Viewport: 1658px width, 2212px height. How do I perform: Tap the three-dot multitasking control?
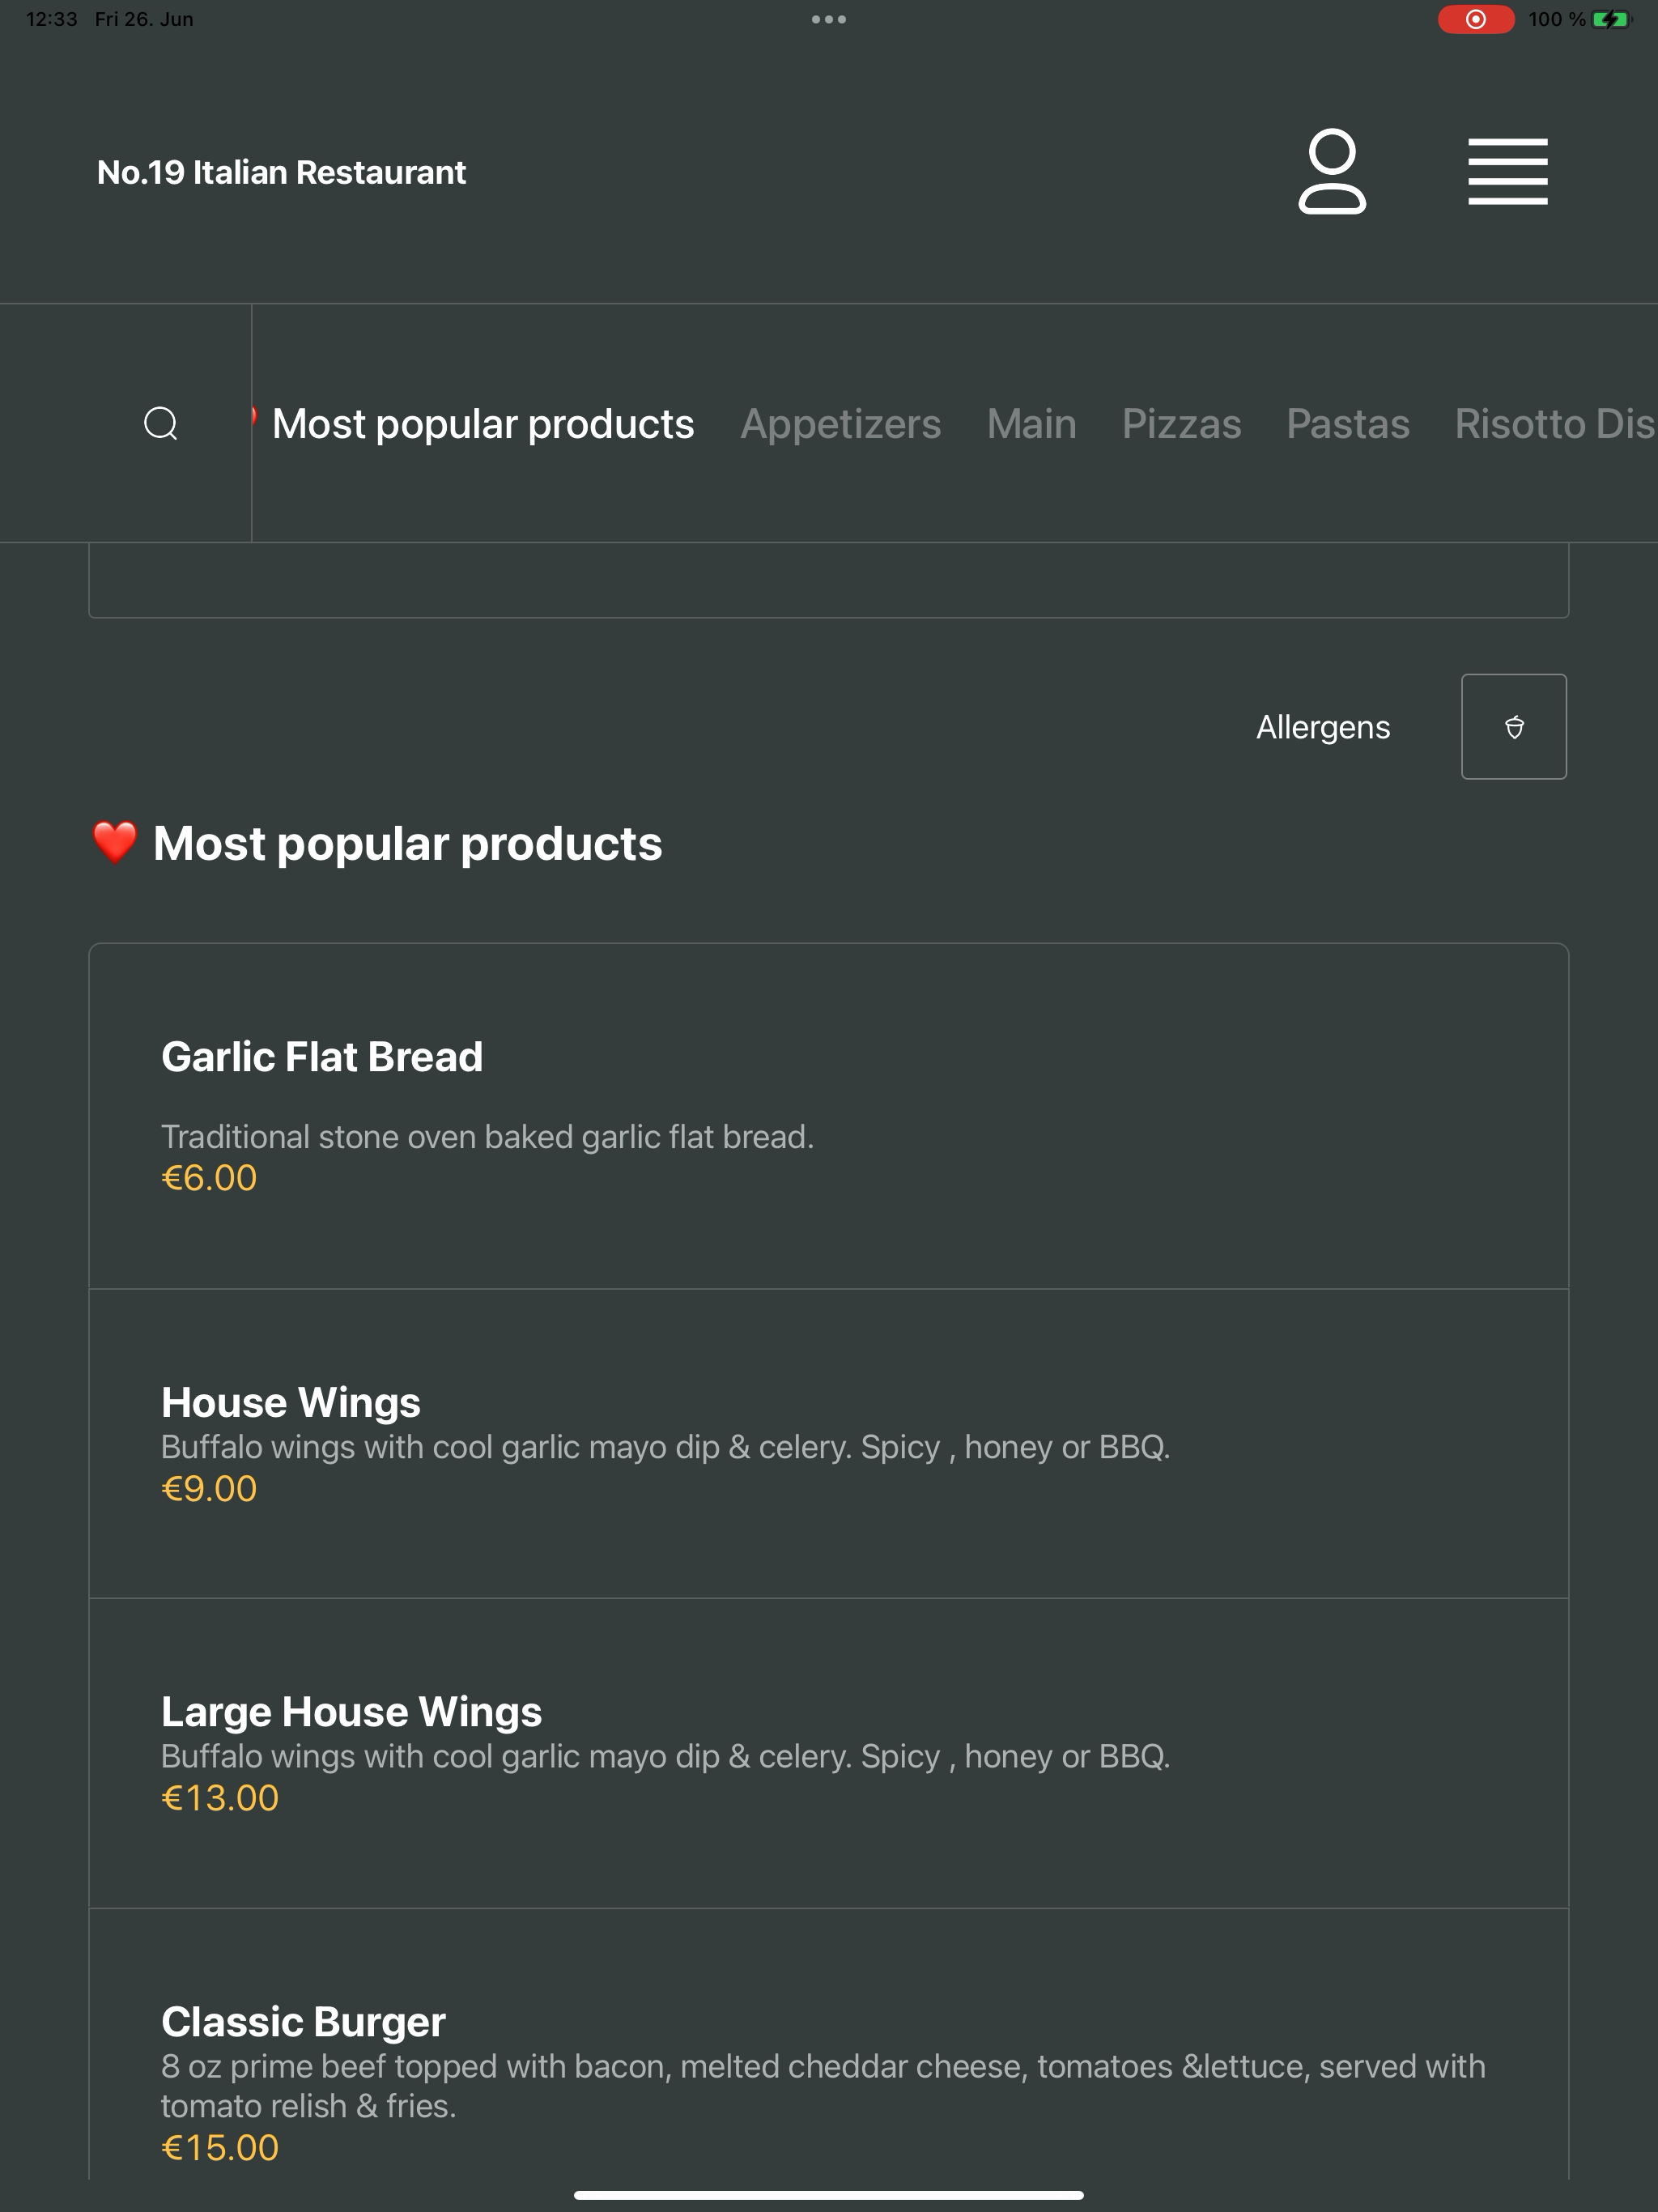coord(828,19)
